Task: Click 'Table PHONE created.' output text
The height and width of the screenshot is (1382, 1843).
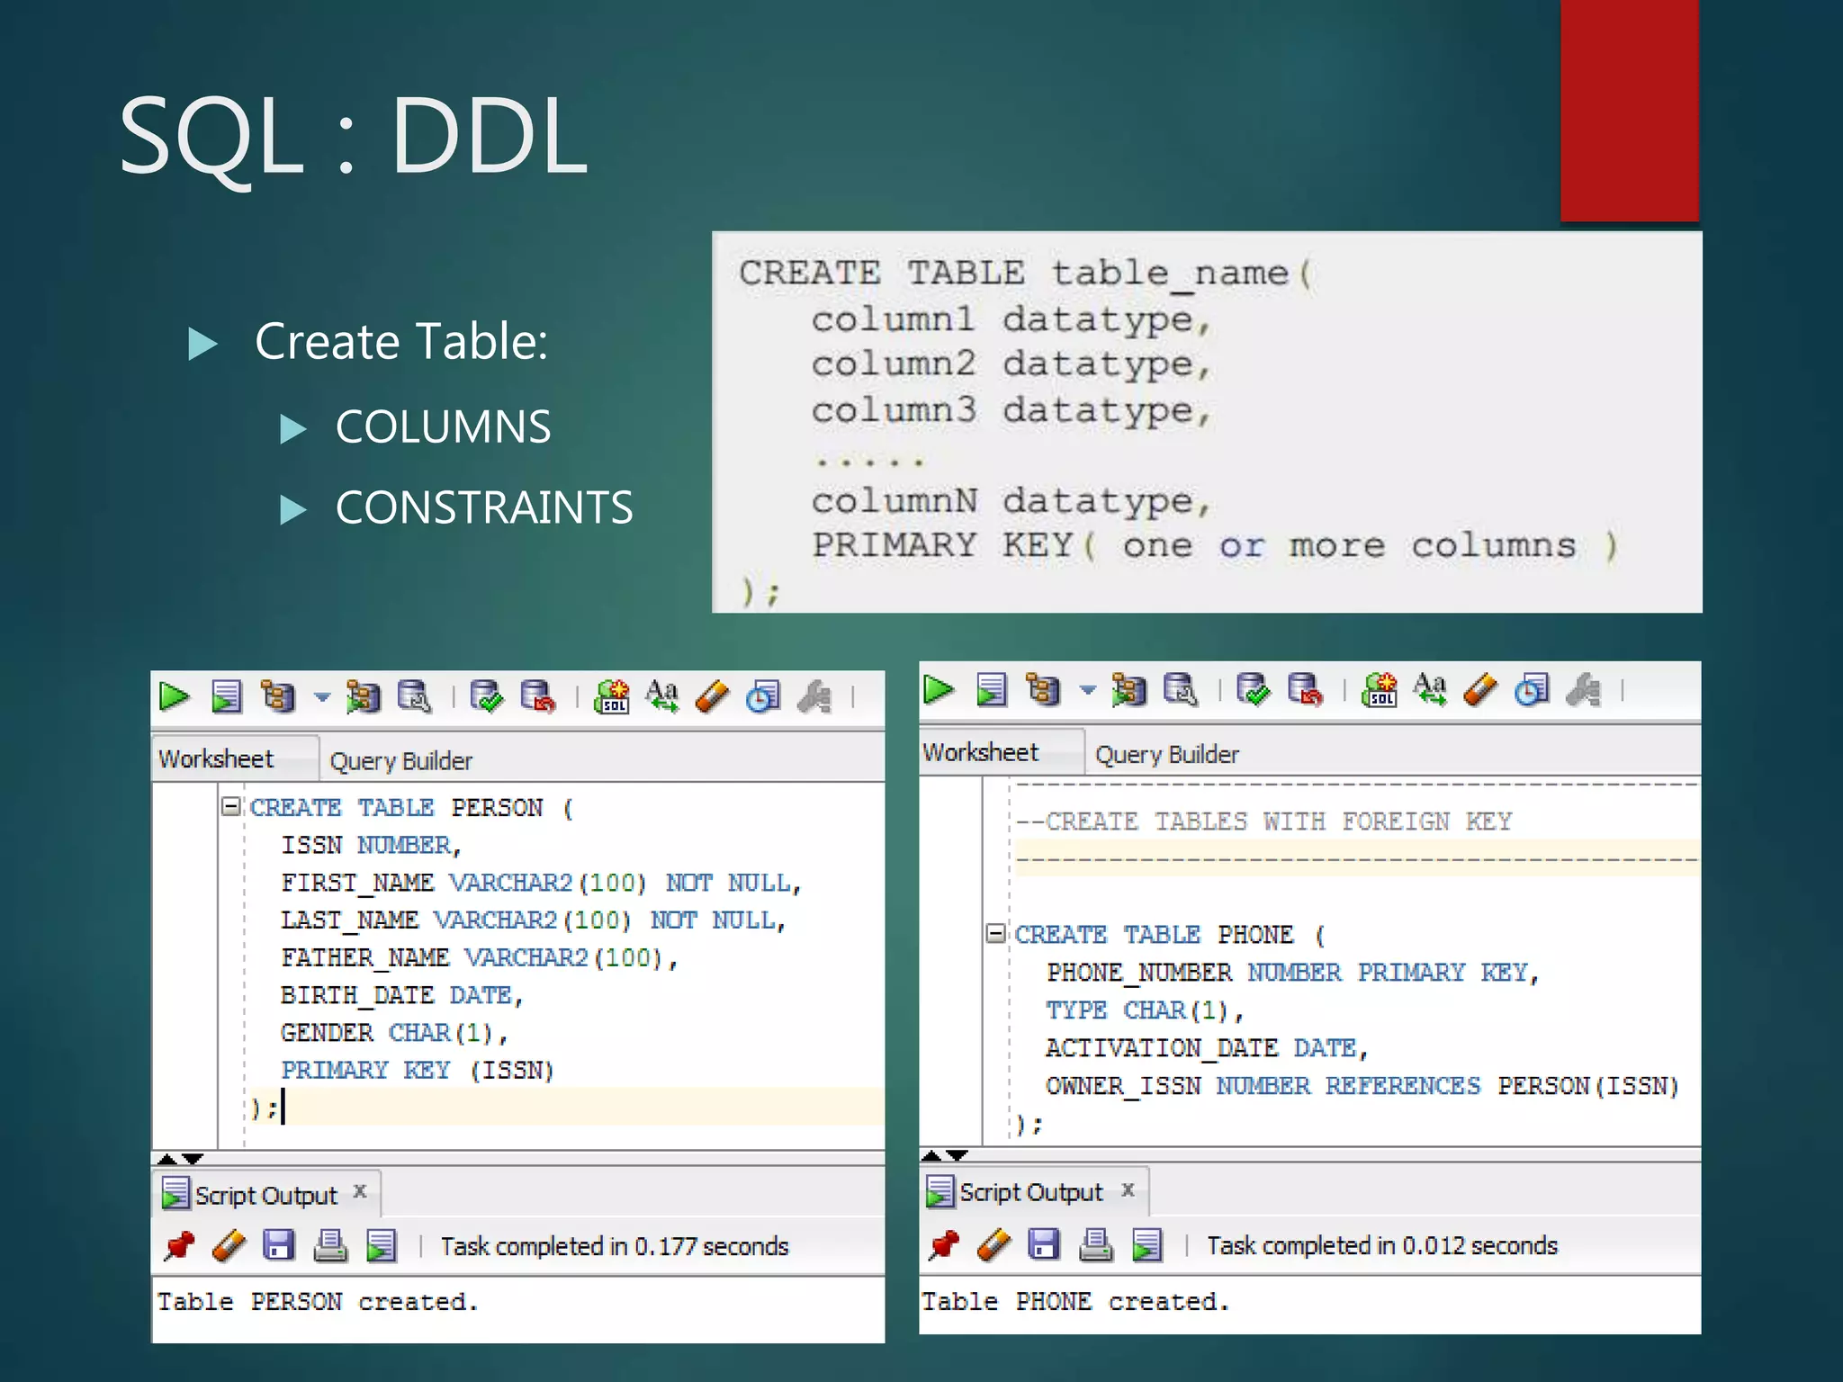Action: 1074,1301
